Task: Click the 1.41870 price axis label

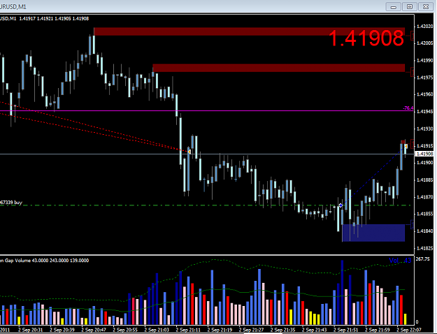Action: [425, 197]
